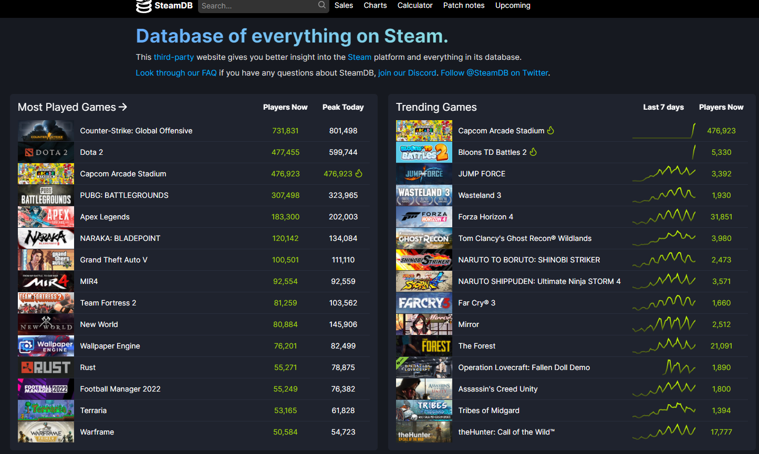This screenshot has height=454, width=759.
Task: Click the Rust game logo image
Action: pyautogui.click(x=46, y=367)
